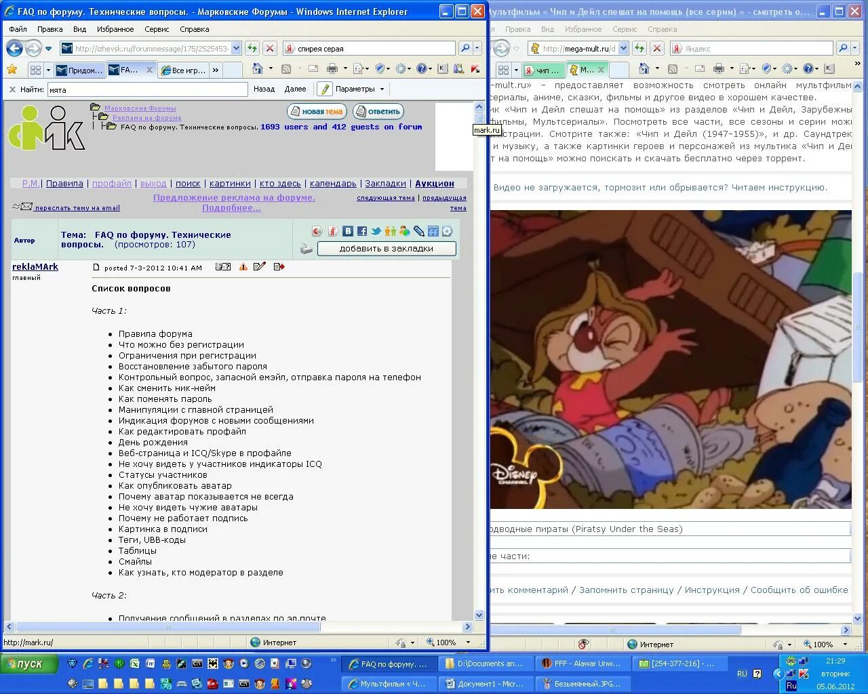
Task: Open the Избранное menu in forum window
Action: pyautogui.click(x=115, y=29)
